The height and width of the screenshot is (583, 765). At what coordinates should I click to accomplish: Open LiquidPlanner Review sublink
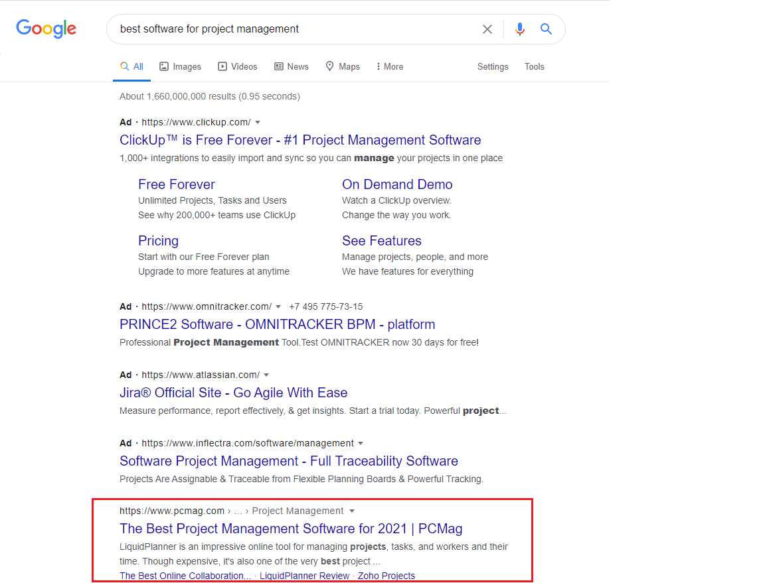(304, 576)
